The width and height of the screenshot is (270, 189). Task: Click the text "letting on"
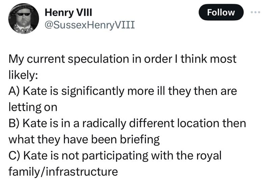coord(32,107)
